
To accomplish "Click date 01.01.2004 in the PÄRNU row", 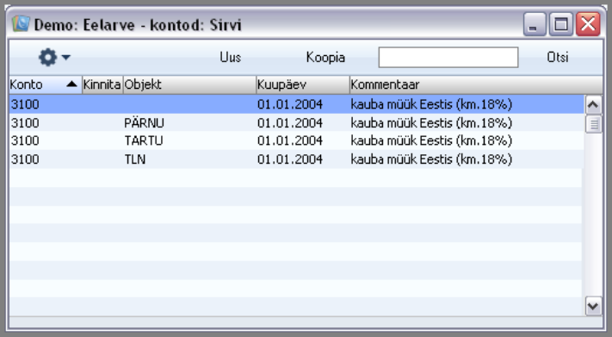I will pyautogui.click(x=290, y=122).
